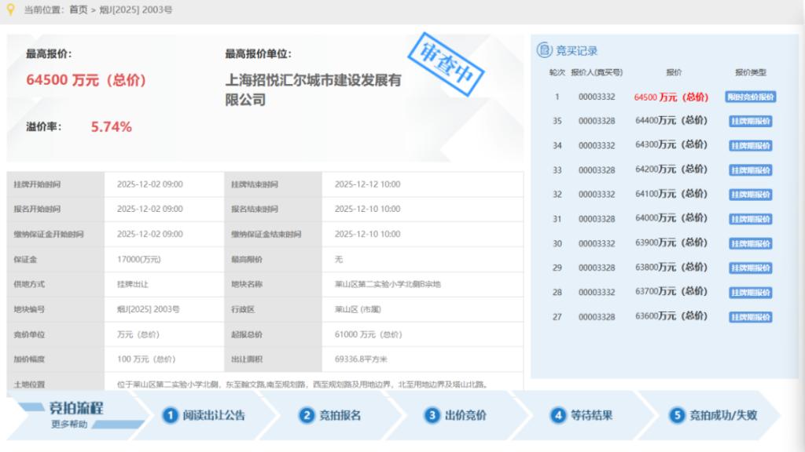This screenshot has height=452, width=805.
Task: Click the 土地位置 description text row
Action: click(303, 385)
